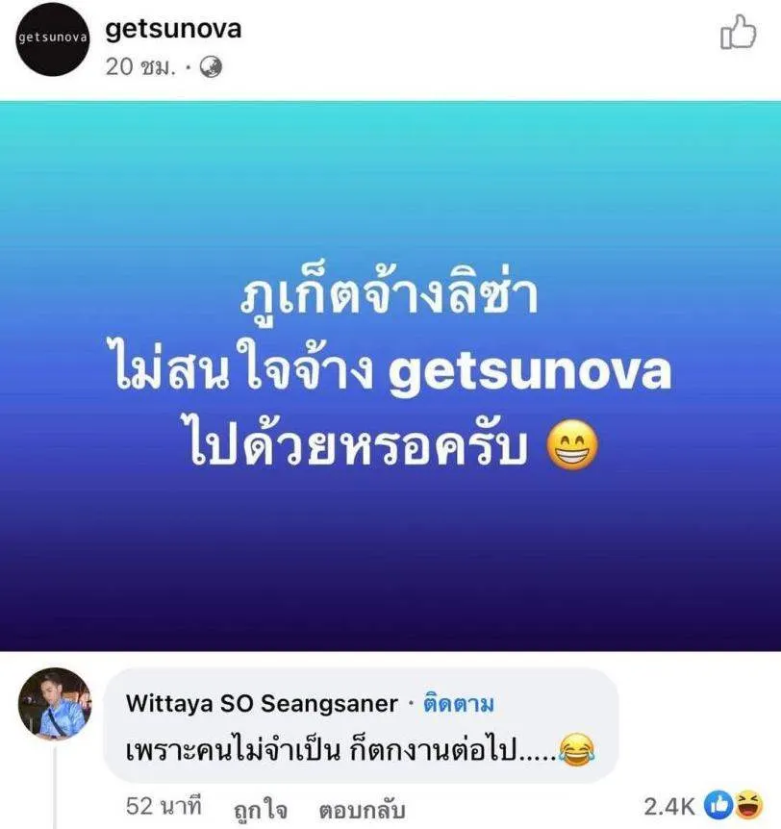Expand the comment reply thread line
781x829 pixels.
(56, 785)
